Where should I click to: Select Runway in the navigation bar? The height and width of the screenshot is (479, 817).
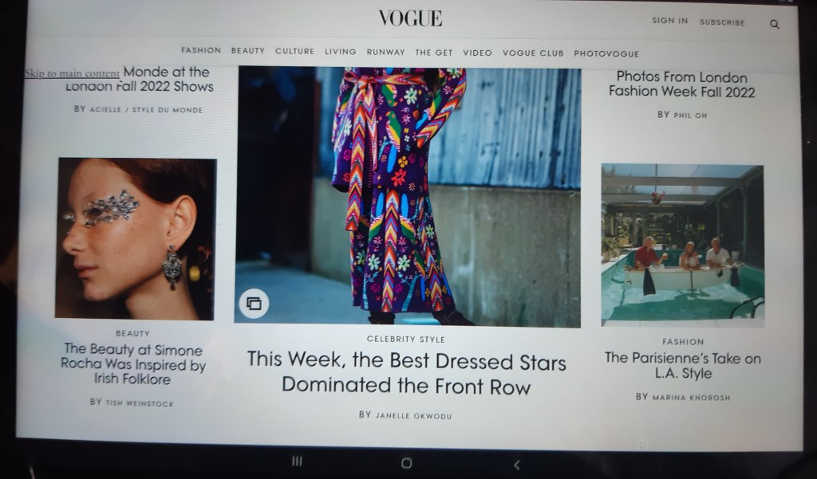tap(385, 52)
